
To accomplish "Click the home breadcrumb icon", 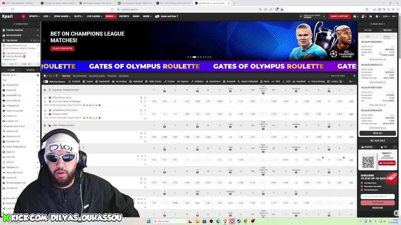I will pyautogui.click(x=44, y=76).
